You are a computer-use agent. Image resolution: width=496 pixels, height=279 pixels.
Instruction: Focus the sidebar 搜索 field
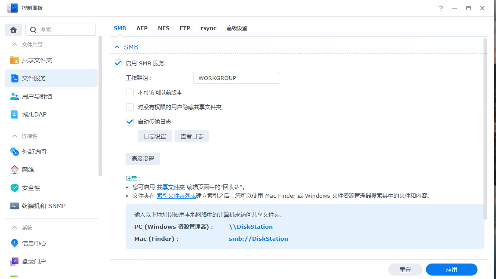click(x=60, y=30)
